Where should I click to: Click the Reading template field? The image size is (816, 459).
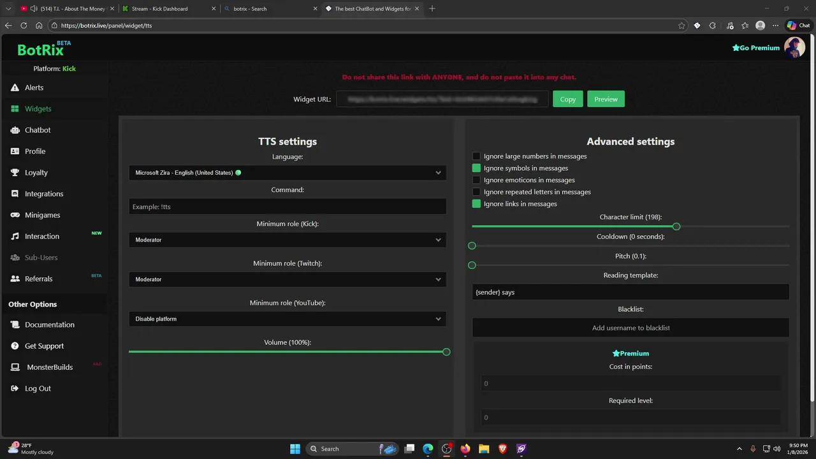630,292
